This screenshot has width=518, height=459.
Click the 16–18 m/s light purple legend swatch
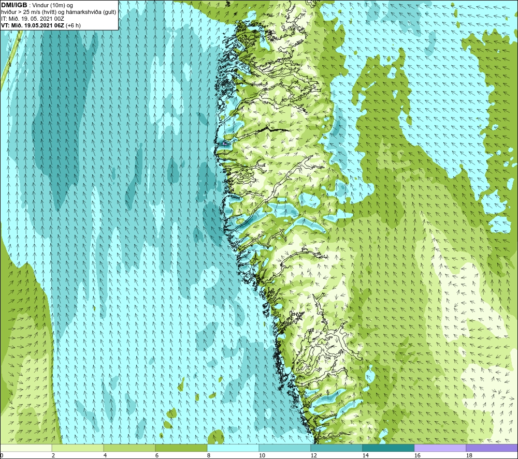[440, 448]
